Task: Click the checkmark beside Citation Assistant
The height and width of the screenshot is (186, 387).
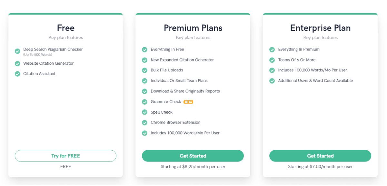Action: [17, 74]
